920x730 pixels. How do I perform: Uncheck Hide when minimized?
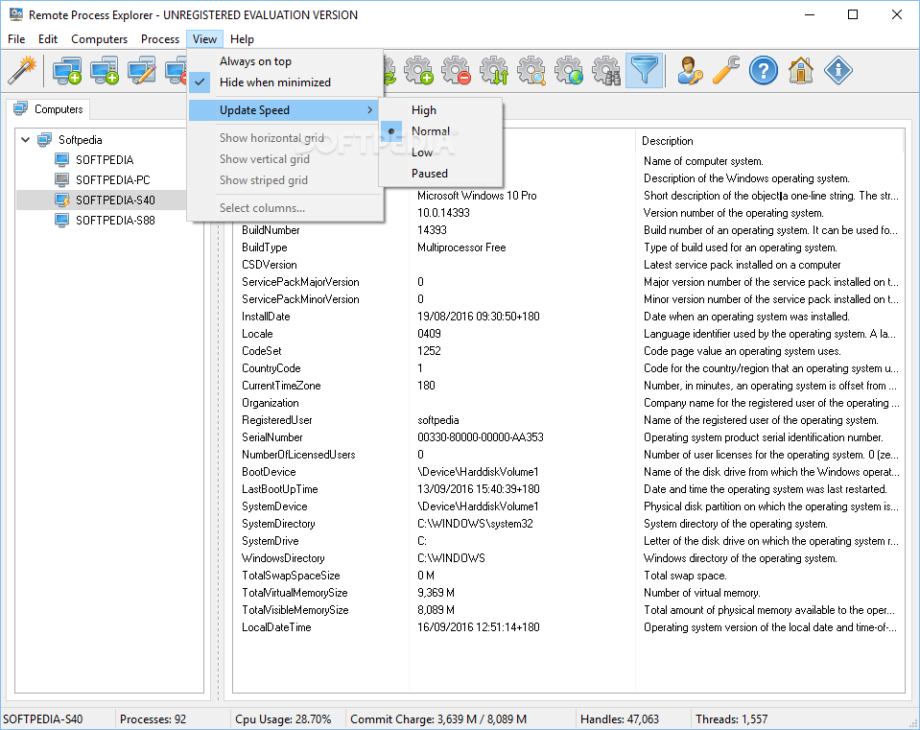(286, 82)
